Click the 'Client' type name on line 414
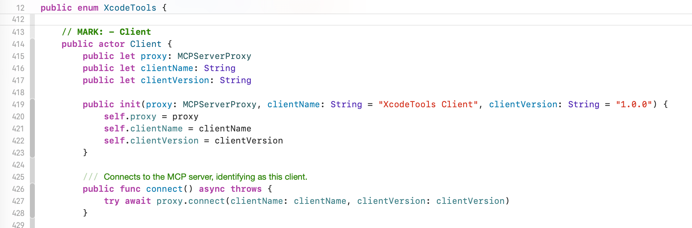692x228 pixels. pyautogui.click(x=146, y=44)
